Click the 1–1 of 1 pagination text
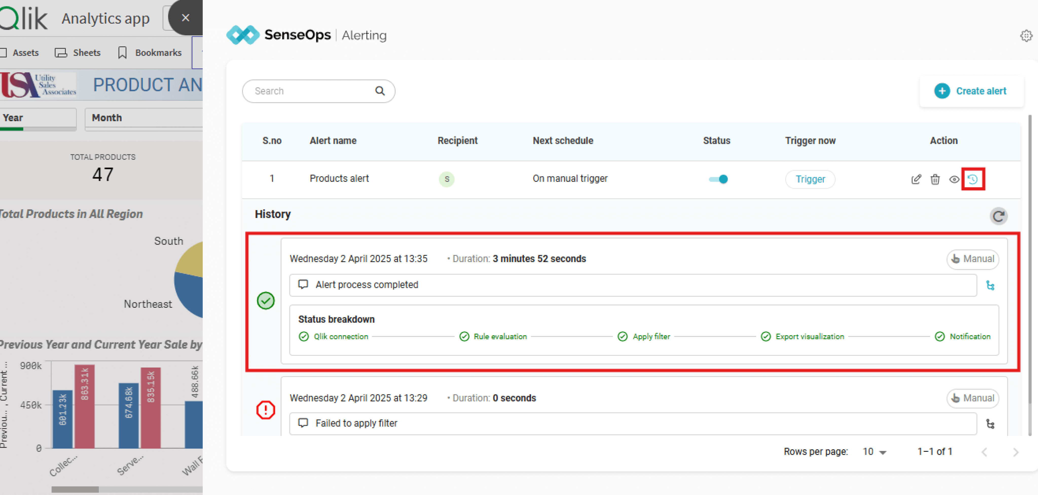The width and height of the screenshot is (1038, 495). pos(934,451)
